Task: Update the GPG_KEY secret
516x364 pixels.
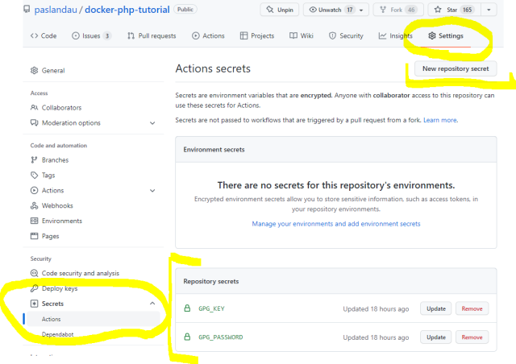Action: (435, 308)
